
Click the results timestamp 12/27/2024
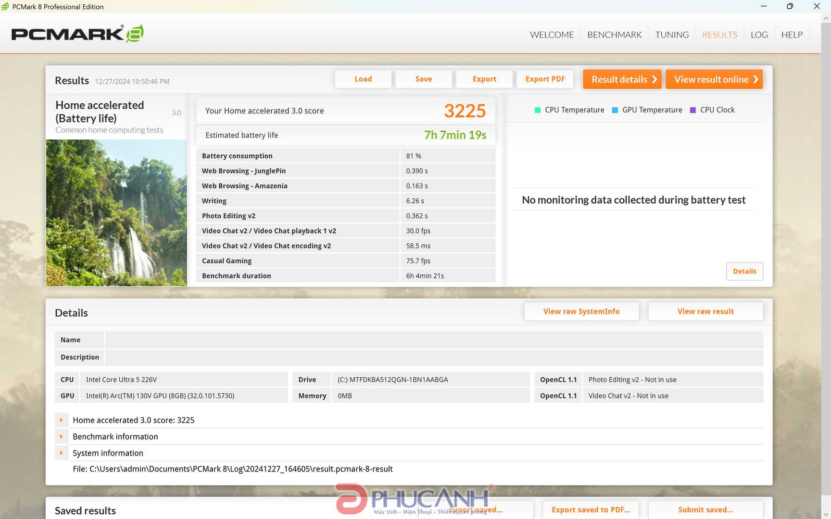pyautogui.click(x=132, y=81)
